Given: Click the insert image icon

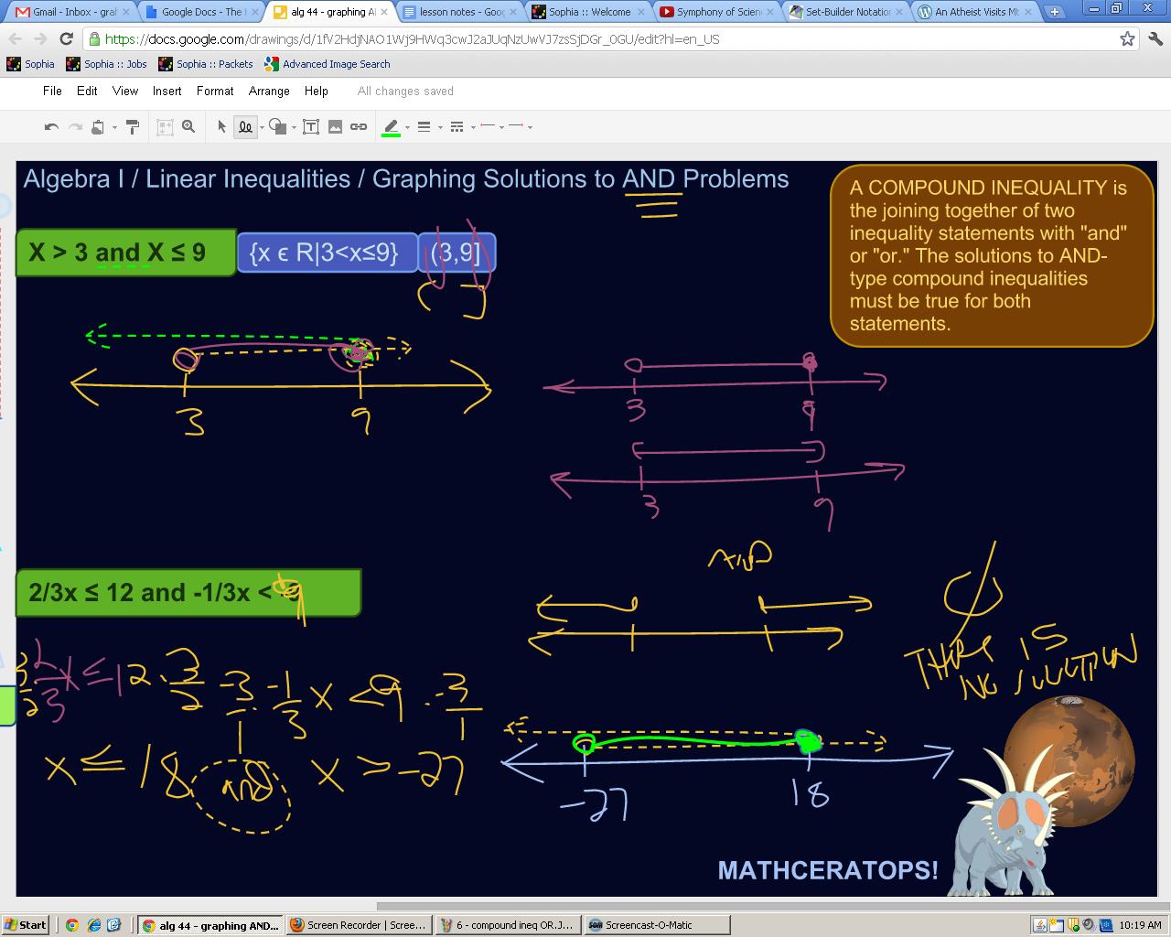Looking at the screenshot, I should (335, 127).
